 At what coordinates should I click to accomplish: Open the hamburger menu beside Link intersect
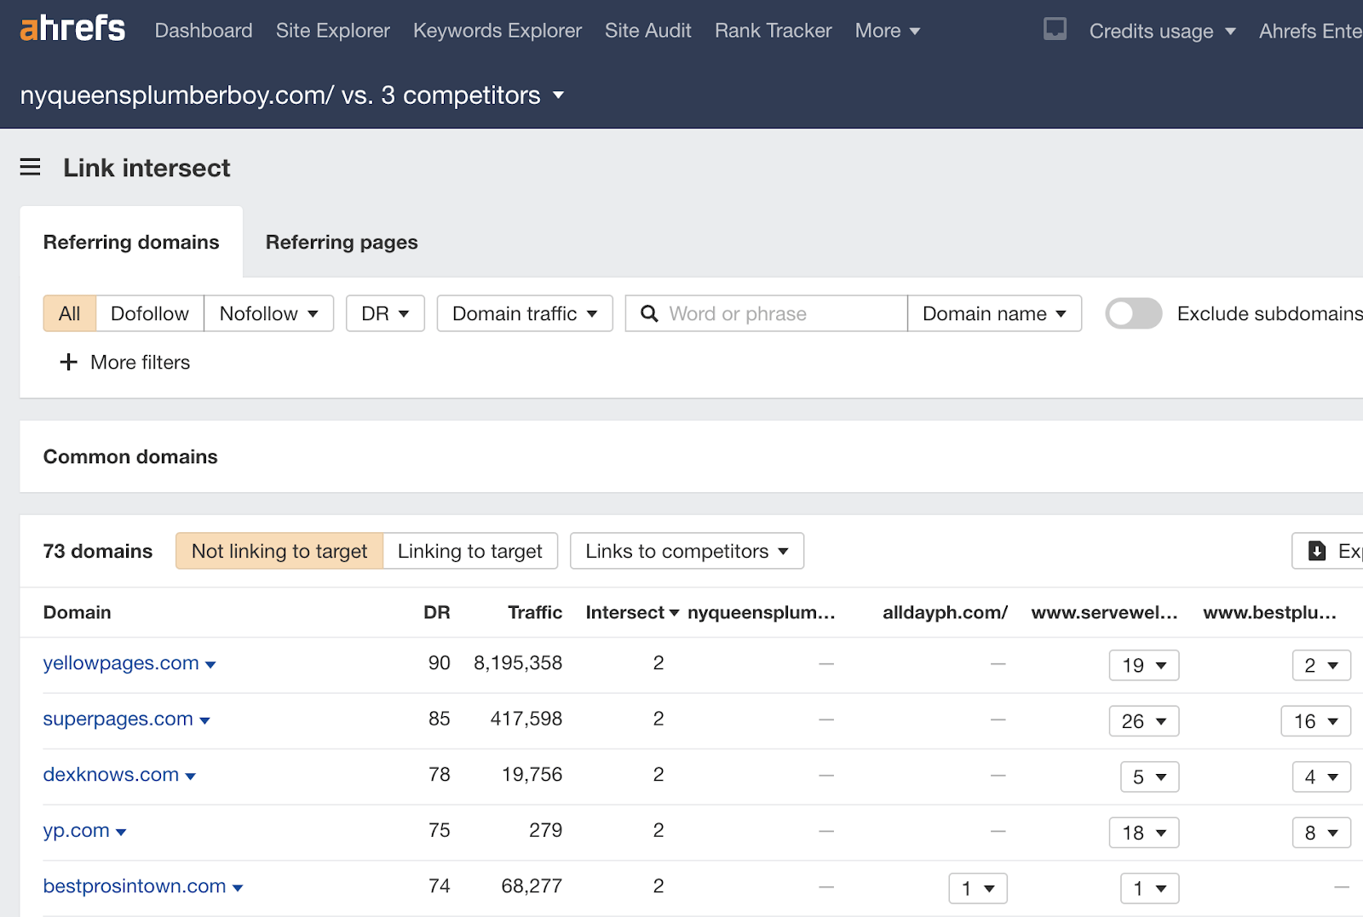point(30,167)
